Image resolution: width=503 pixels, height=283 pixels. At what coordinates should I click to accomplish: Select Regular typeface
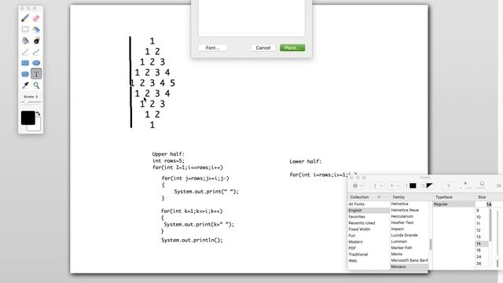coord(453,204)
